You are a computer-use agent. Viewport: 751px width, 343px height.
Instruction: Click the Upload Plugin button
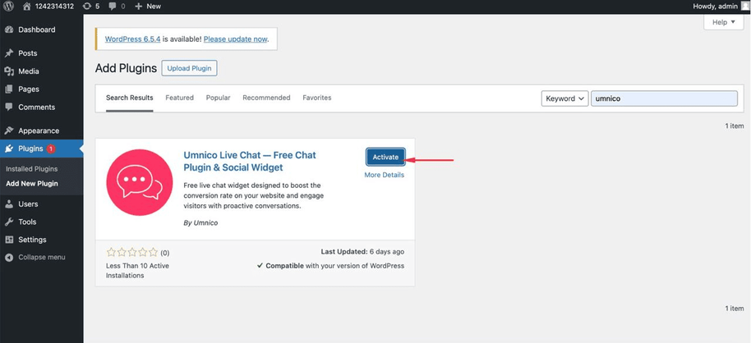point(189,68)
